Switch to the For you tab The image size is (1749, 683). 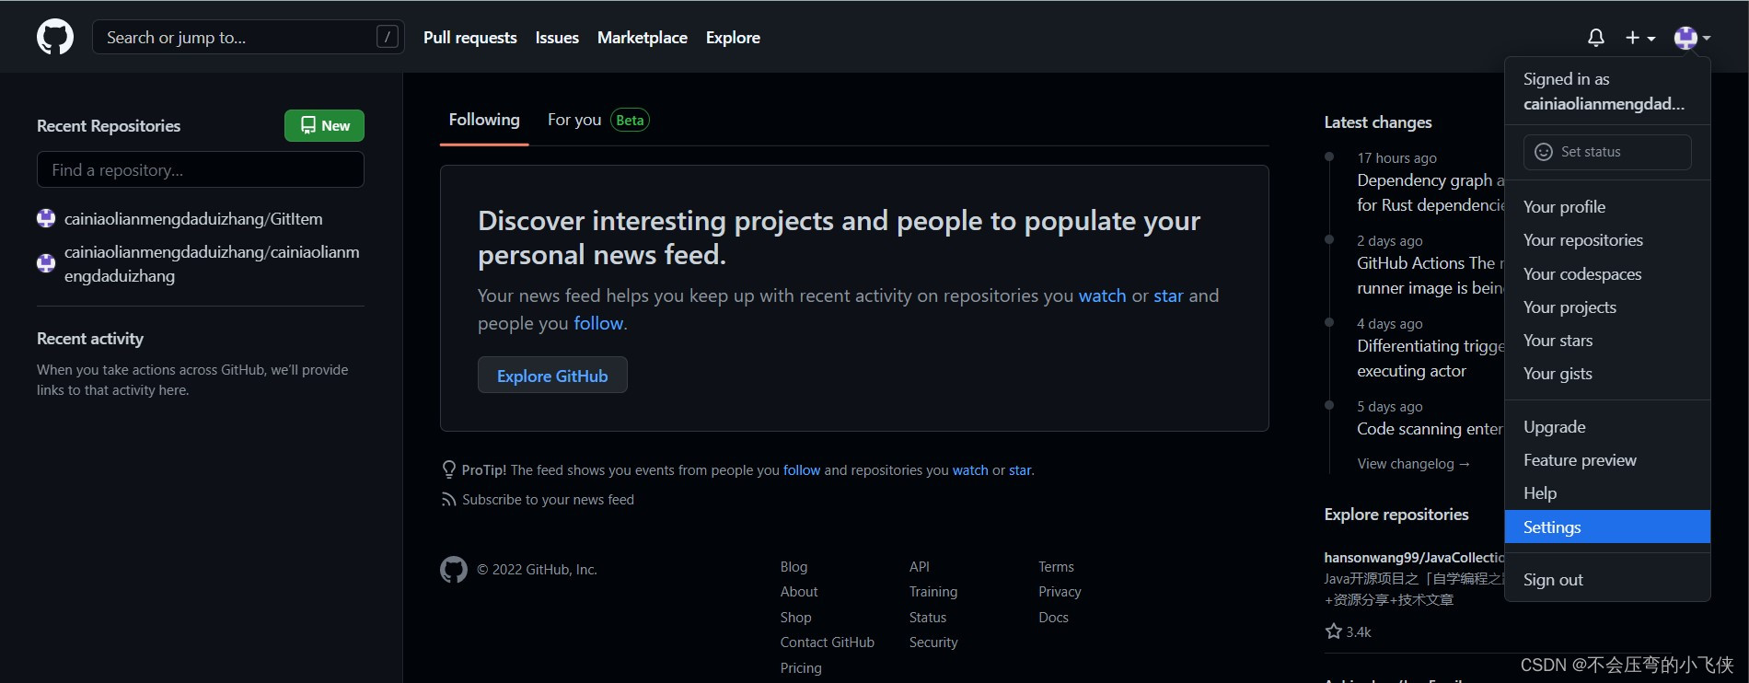click(x=574, y=120)
